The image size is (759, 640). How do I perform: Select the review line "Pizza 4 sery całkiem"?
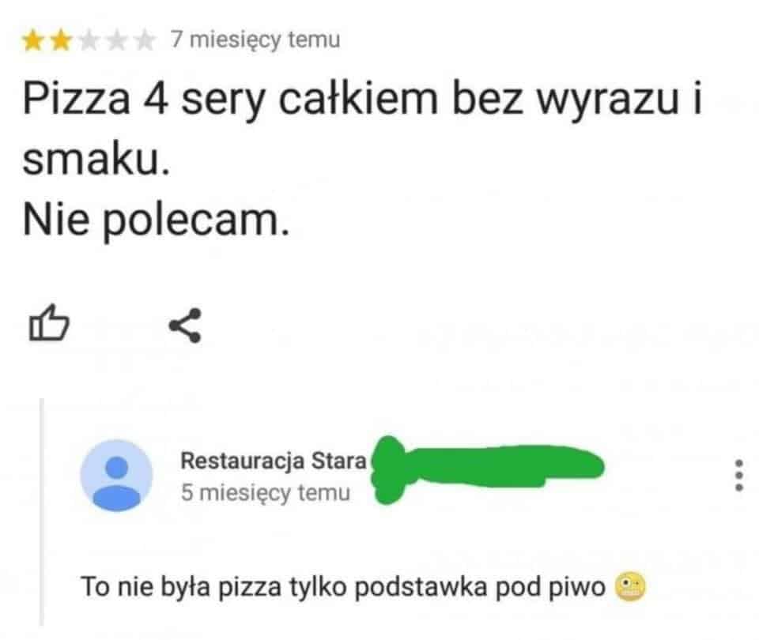coord(230,100)
